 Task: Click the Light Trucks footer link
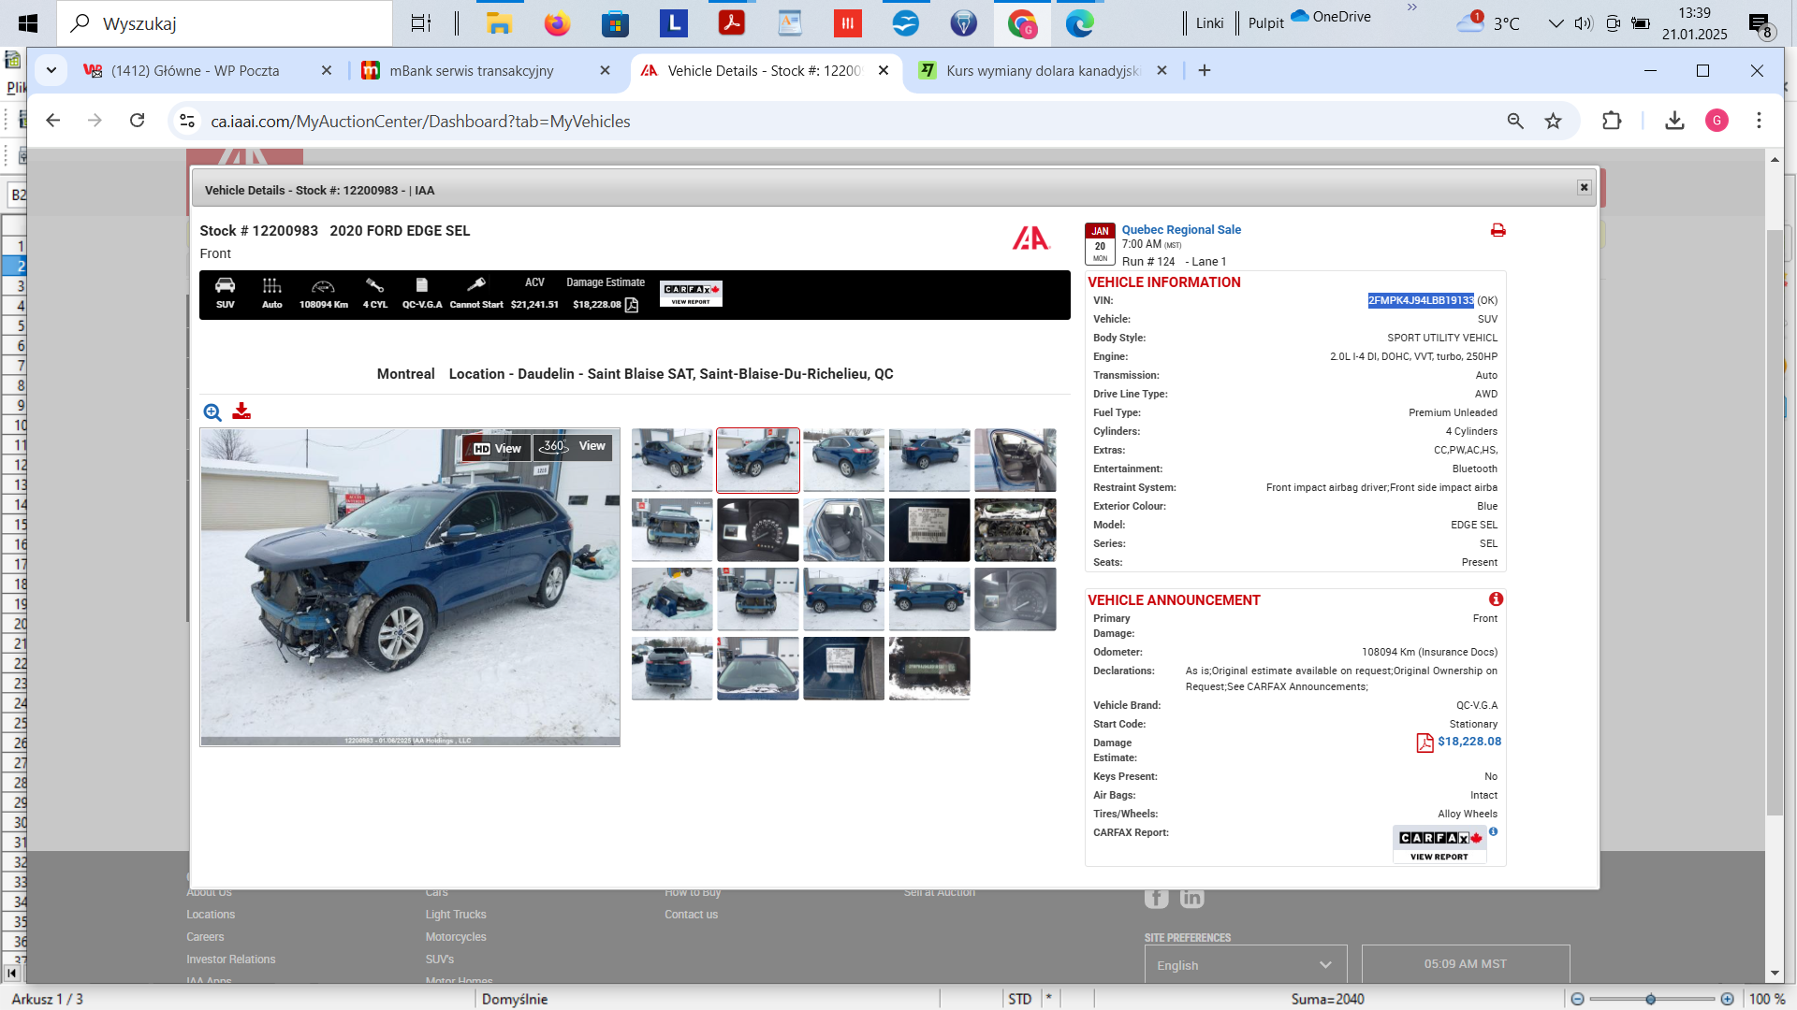coord(456,915)
